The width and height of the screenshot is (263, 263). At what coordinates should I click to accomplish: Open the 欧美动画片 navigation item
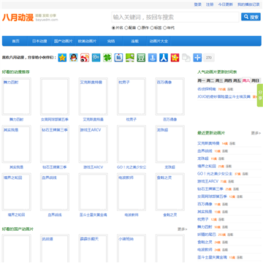pos(87,41)
